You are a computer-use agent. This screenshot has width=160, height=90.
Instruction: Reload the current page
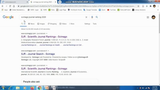[10, 6]
